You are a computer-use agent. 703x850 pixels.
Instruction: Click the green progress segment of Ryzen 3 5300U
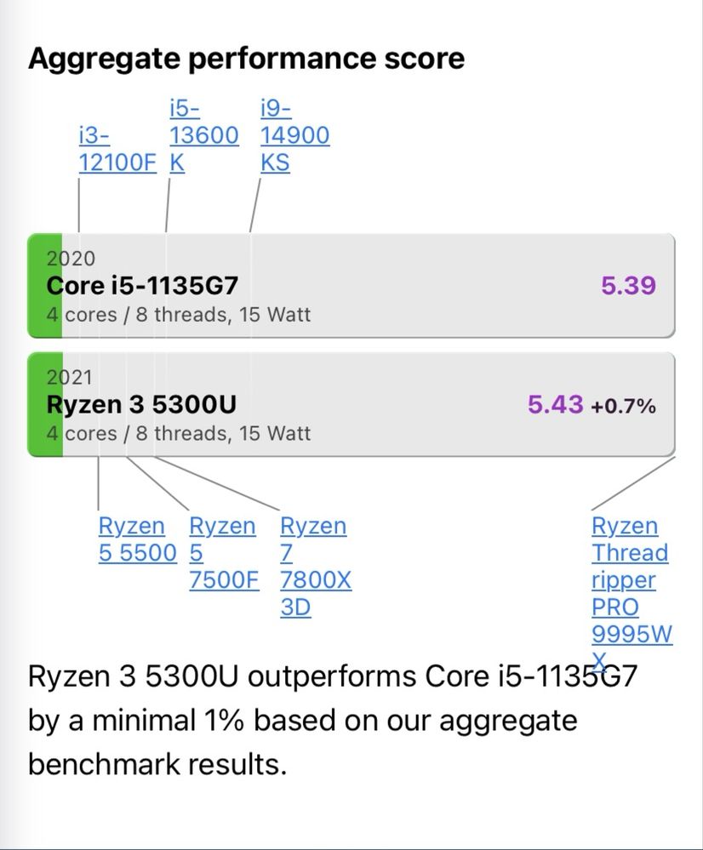45,404
